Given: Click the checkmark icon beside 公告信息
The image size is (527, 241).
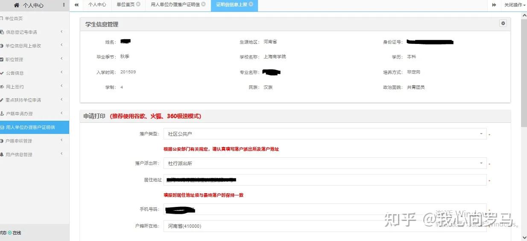Looking at the screenshot, I should pos(2,73).
